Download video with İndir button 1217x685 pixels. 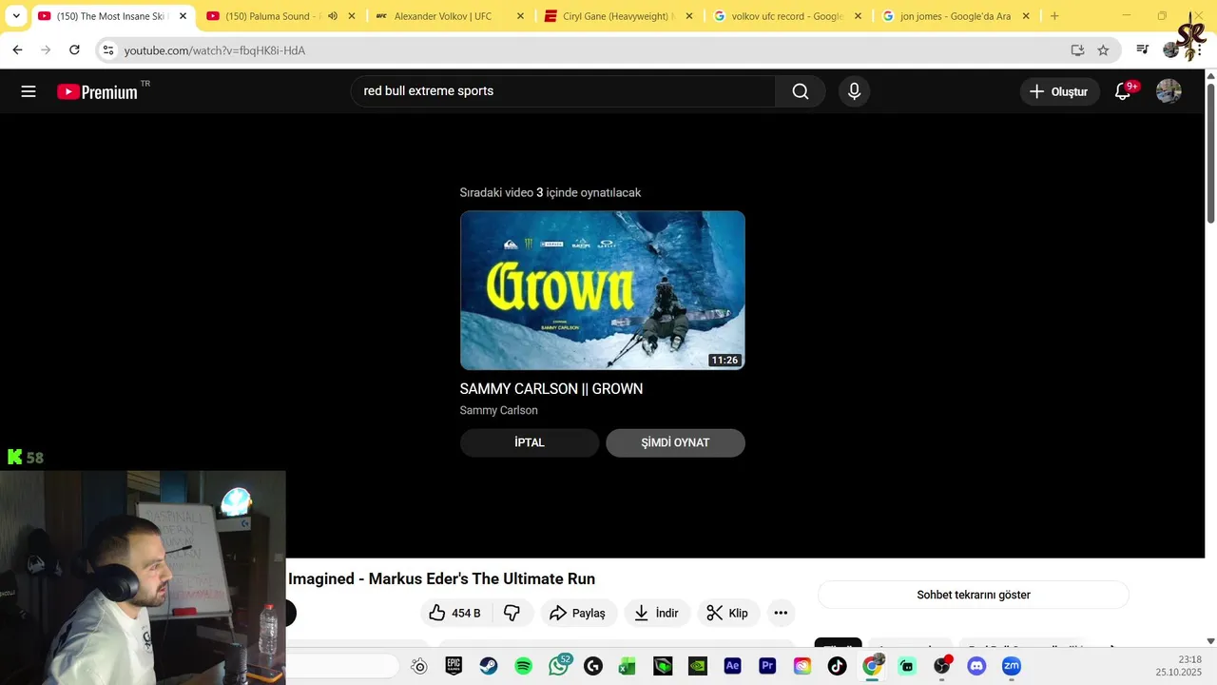tap(657, 613)
